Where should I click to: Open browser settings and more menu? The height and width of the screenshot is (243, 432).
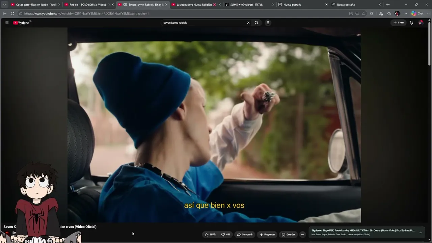(405, 13)
